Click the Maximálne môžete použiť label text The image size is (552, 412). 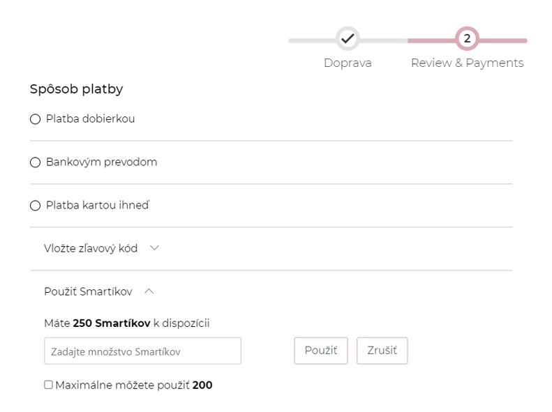pos(122,385)
